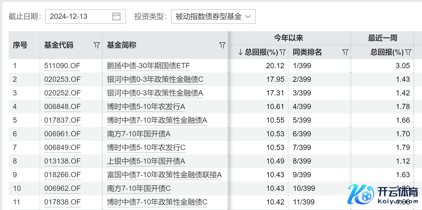Open fund code link 006848.OF
Screen dimensions: 422x210
[x=62, y=107]
